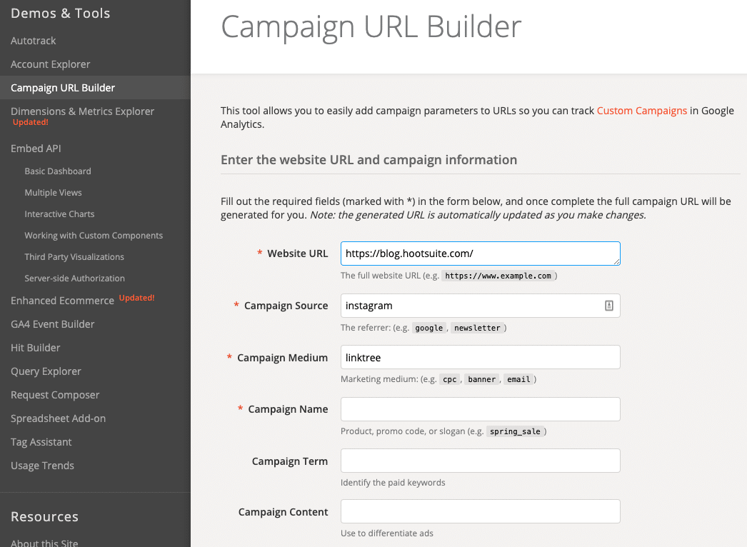
Task: Click the Campaign Term input field
Action: click(480, 461)
